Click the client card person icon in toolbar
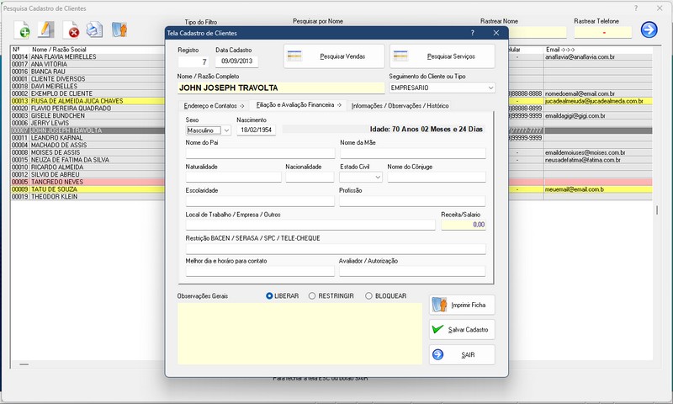Image resolution: width=673 pixels, height=404 pixels. [119, 30]
